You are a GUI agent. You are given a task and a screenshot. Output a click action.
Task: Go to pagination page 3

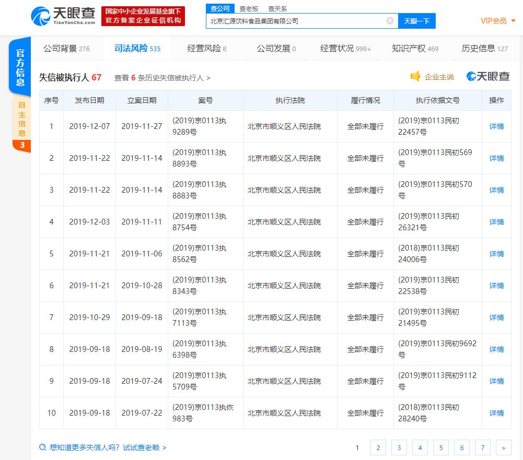[x=399, y=447]
